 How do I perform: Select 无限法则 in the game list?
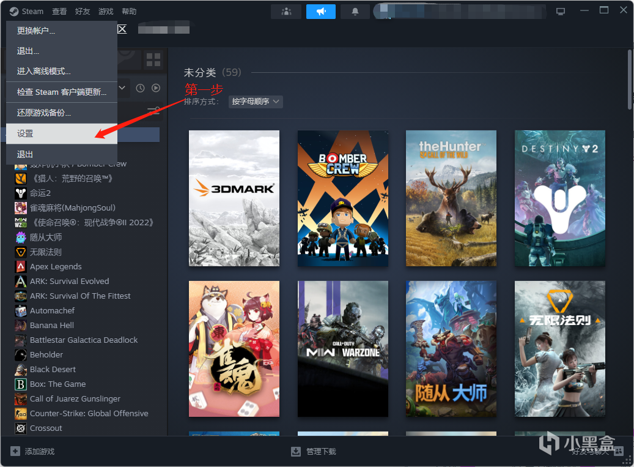tap(46, 252)
